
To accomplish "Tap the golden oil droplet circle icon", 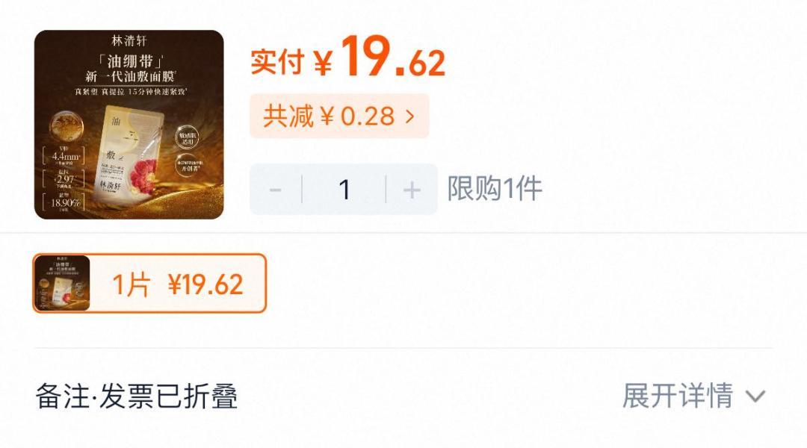I will (x=67, y=126).
